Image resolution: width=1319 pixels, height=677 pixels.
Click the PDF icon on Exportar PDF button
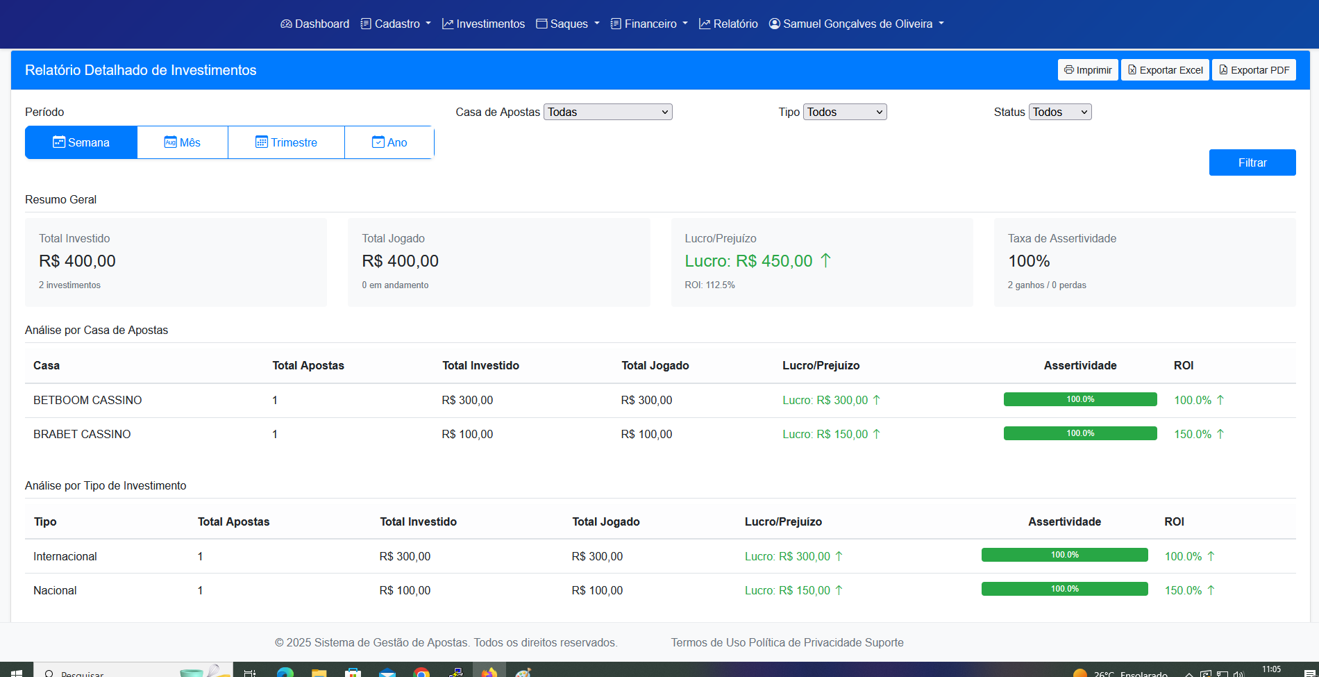tap(1224, 69)
